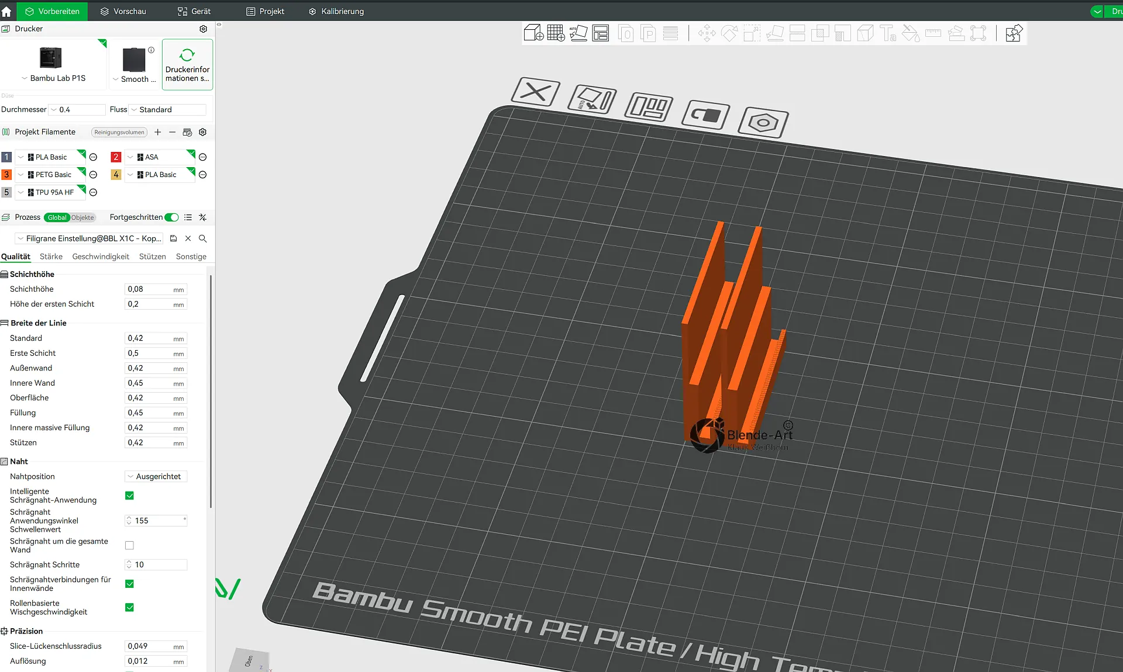Viewport: 1123px width, 672px height.
Task: Click filament 2 red color swatch
Action: coord(116,157)
